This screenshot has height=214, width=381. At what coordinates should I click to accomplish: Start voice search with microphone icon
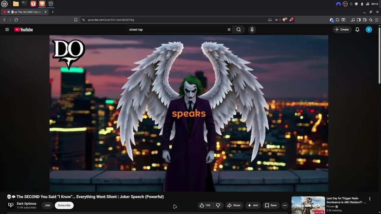pos(252,29)
